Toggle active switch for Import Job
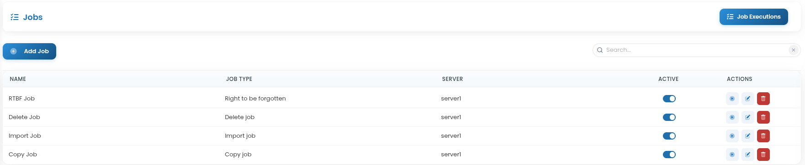Viewport: 805px width, 165px height. pyautogui.click(x=669, y=136)
